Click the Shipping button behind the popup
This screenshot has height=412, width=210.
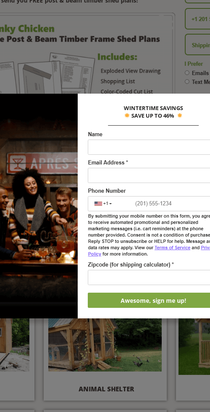198,45
